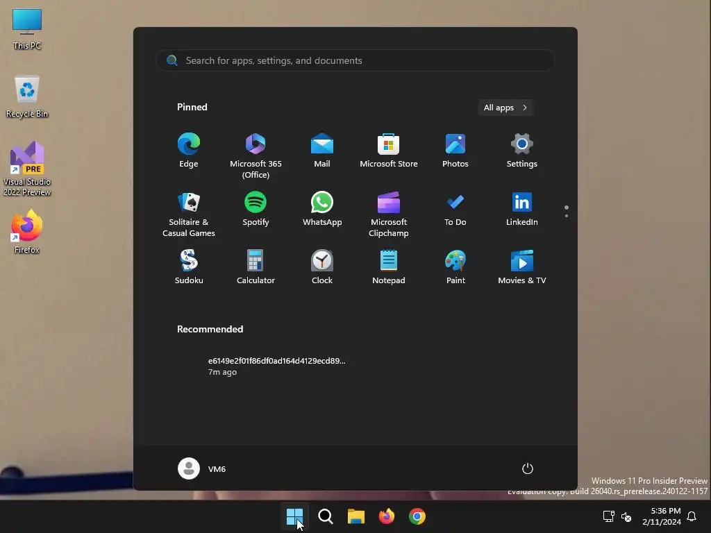Launch the To Do app
This screenshot has width=711, height=533.
pyautogui.click(x=455, y=209)
